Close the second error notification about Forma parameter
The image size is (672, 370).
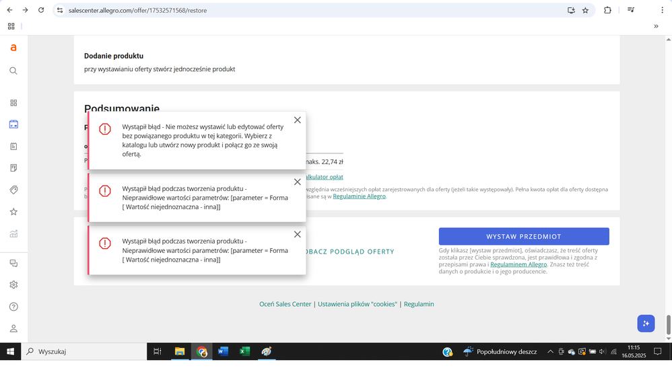(x=298, y=182)
